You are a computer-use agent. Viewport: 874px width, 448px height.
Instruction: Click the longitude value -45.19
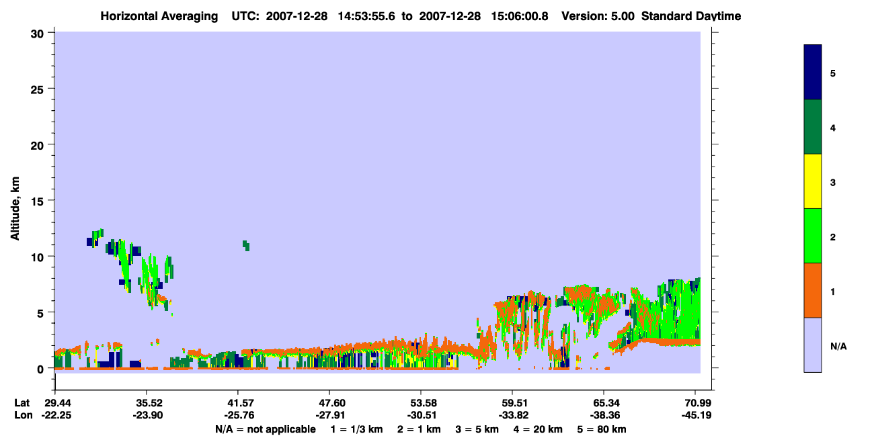click(x=696, y=416)
